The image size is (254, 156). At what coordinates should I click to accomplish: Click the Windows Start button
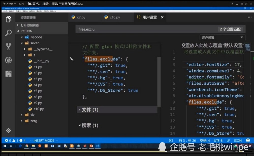(x=5, y=146)
